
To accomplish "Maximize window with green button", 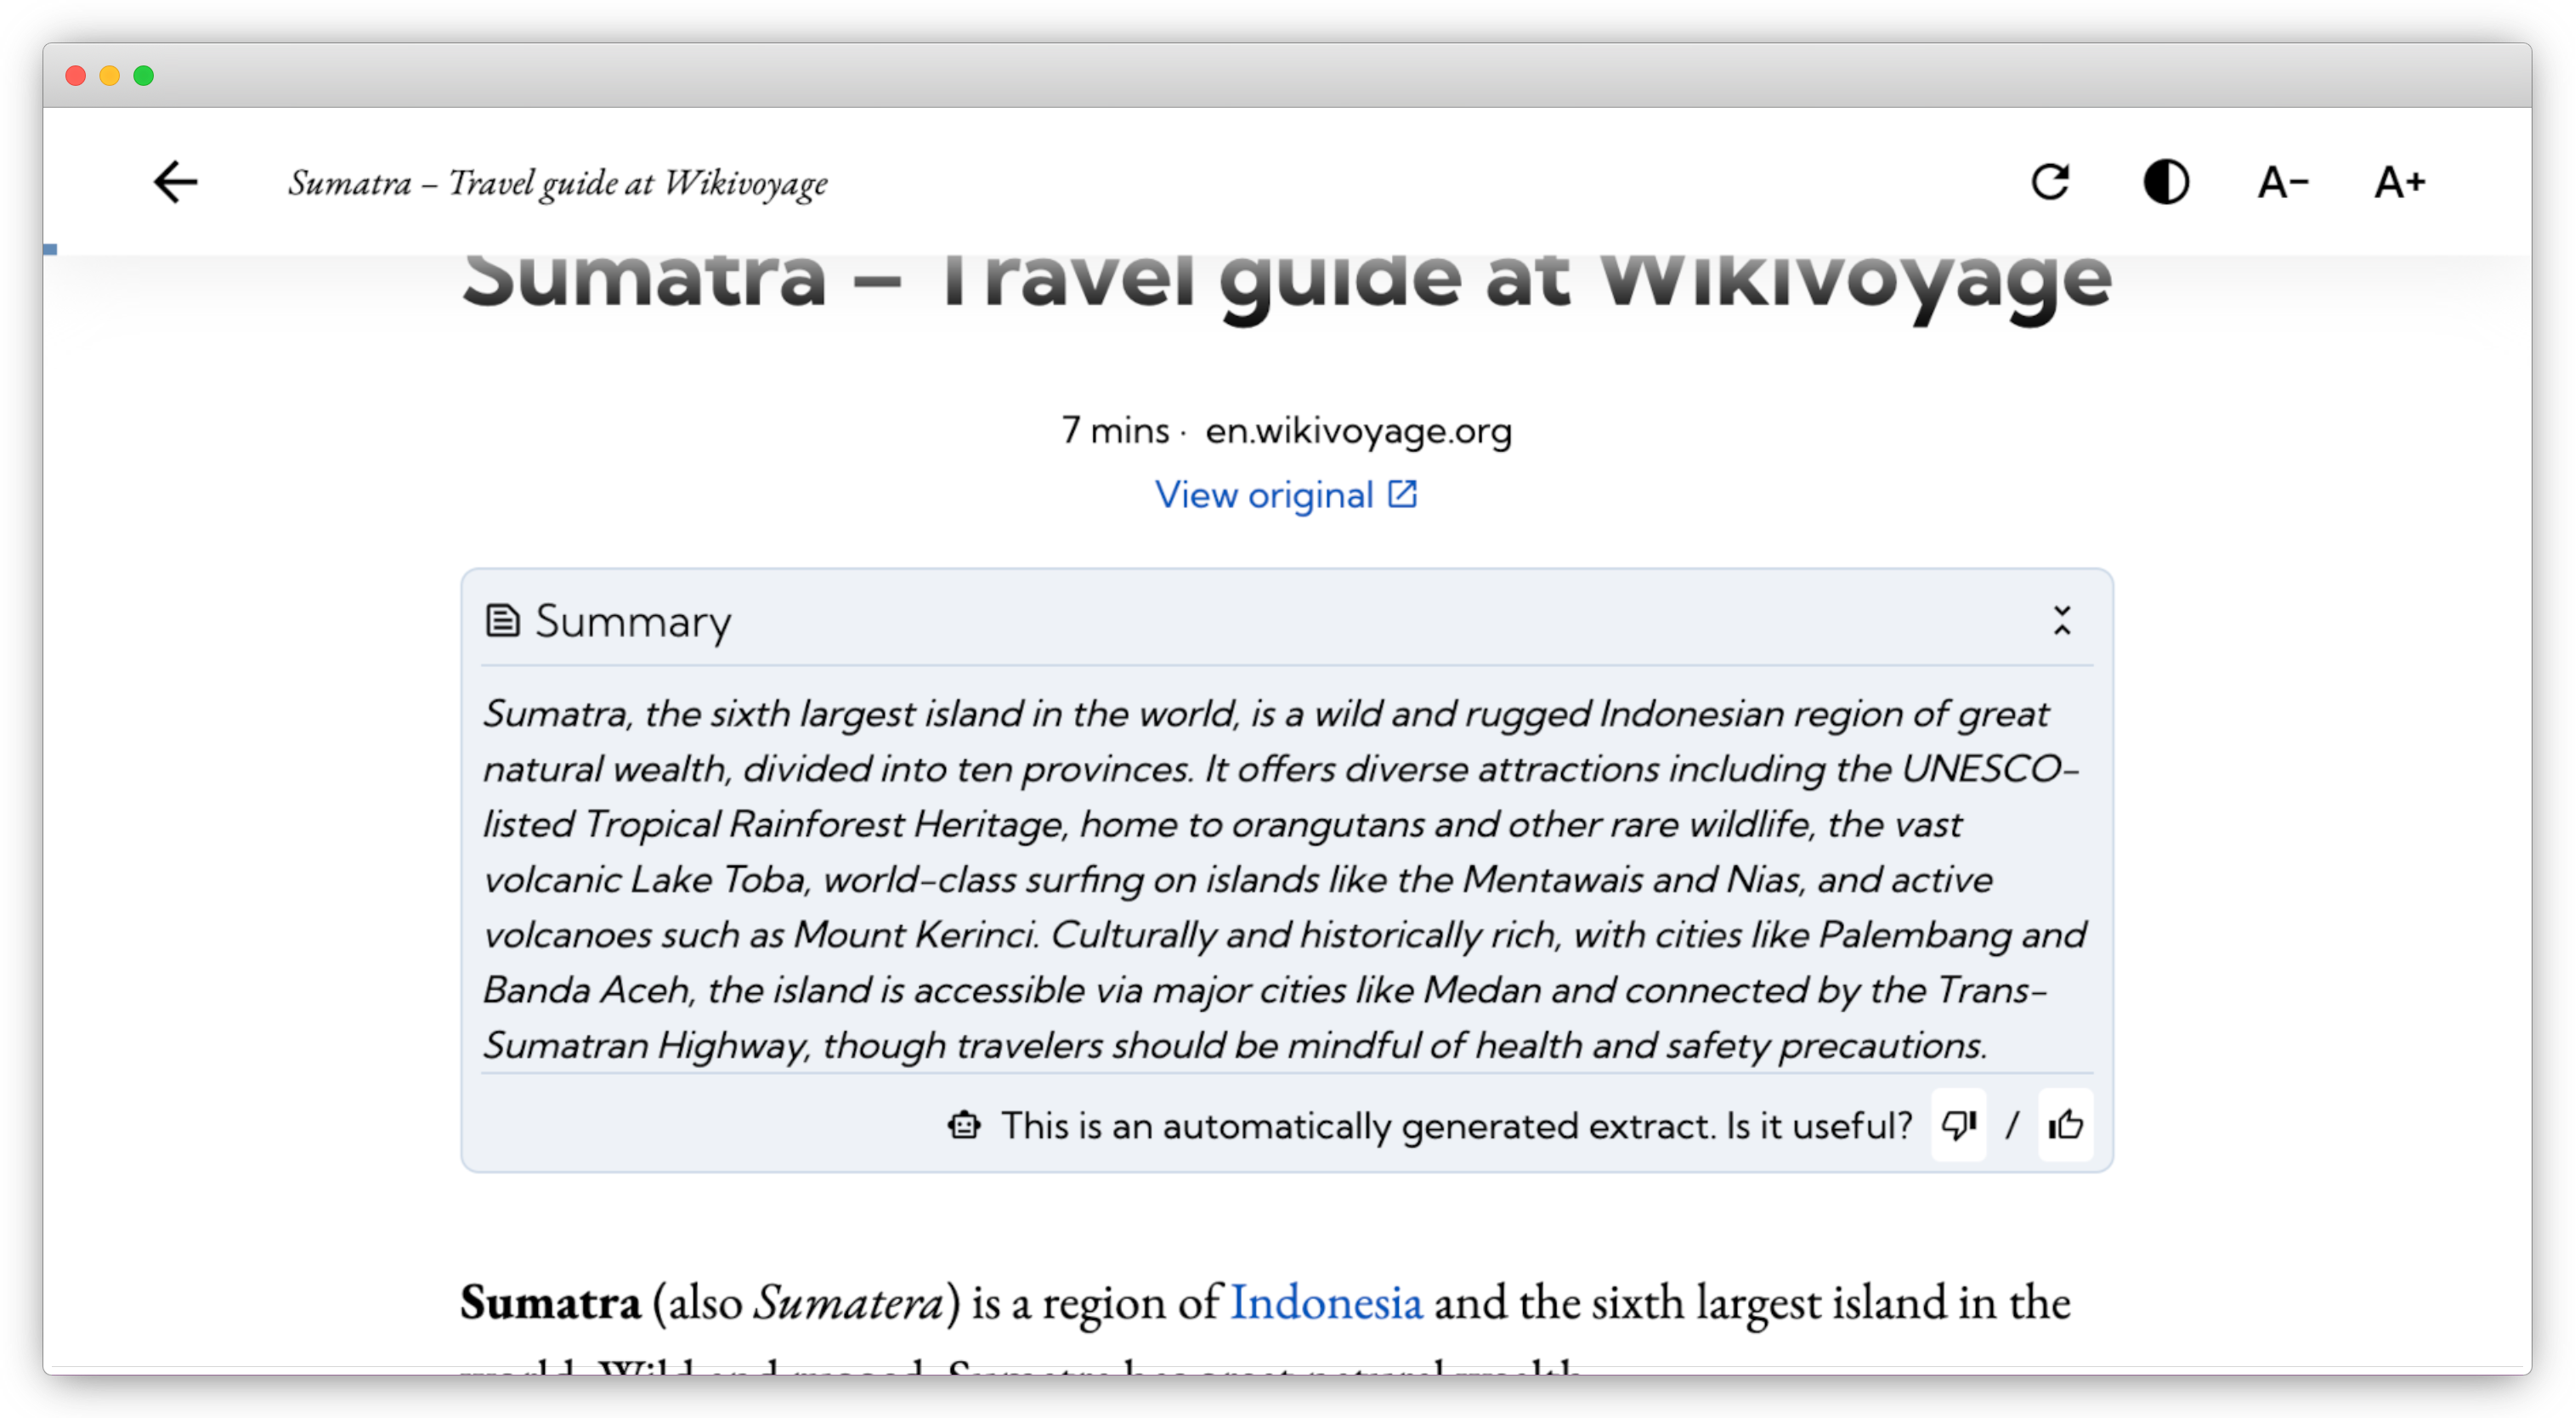I will [x=144, y=76].
